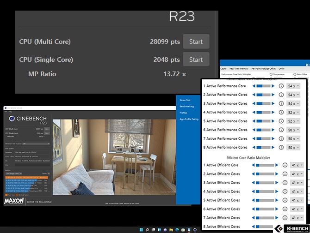Viewport: 310px width, 233px height.
Task: Switch to the Cache tab
Action: click(x=223, y=69)
